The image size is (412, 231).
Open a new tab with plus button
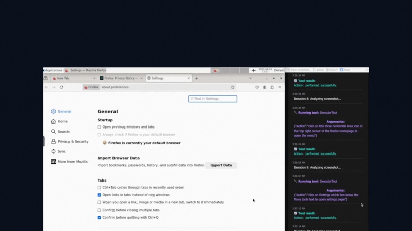pos(196,78)
